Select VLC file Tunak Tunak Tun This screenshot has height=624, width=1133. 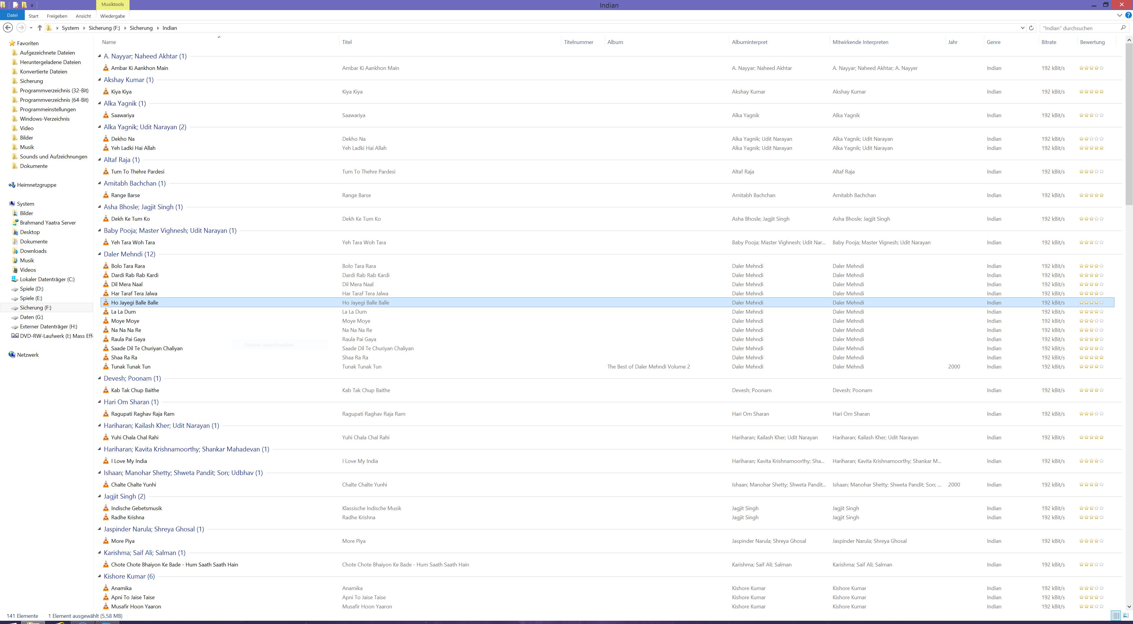pos(131,366)
